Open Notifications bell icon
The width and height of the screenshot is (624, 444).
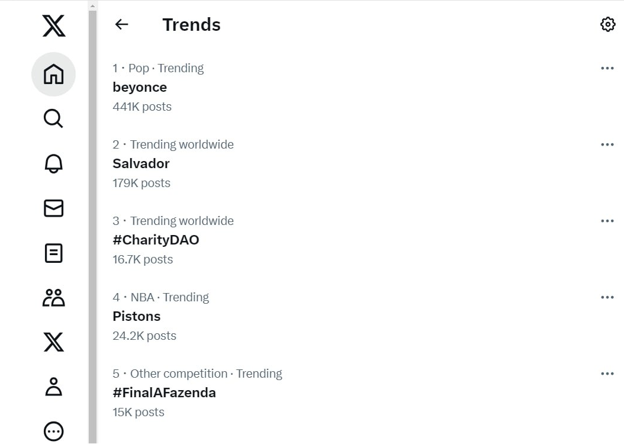53,163
